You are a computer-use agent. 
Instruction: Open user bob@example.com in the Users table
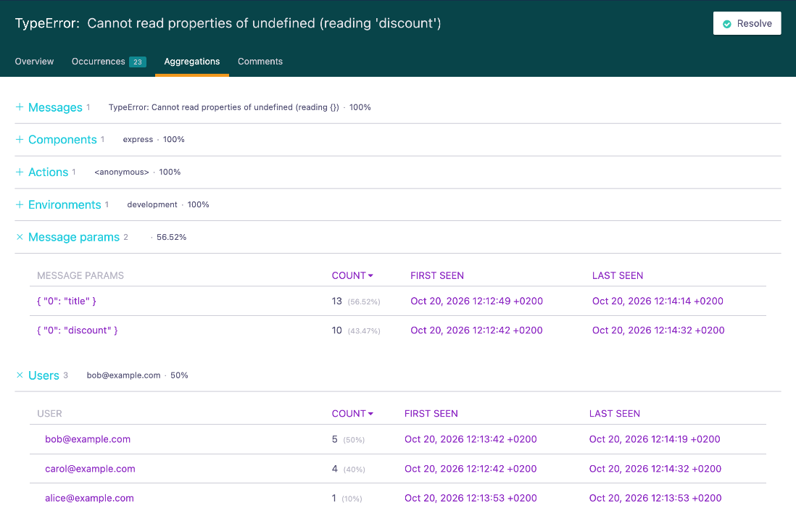(x=87, y=439)
